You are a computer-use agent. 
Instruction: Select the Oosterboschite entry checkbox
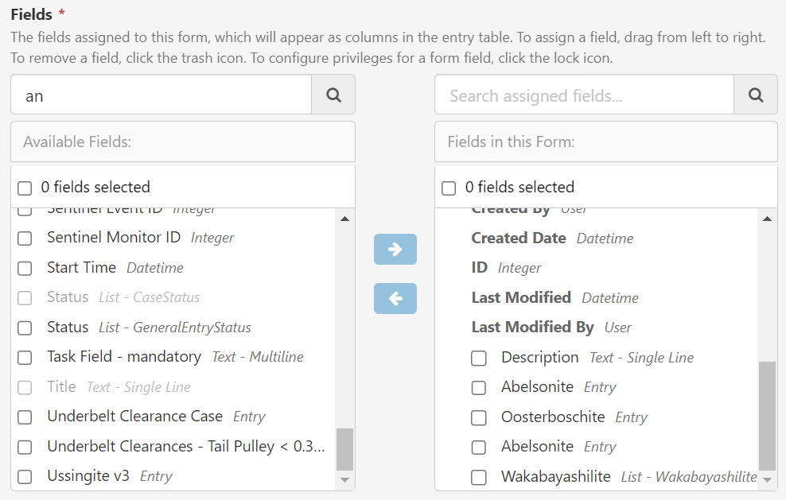point(479,417)
